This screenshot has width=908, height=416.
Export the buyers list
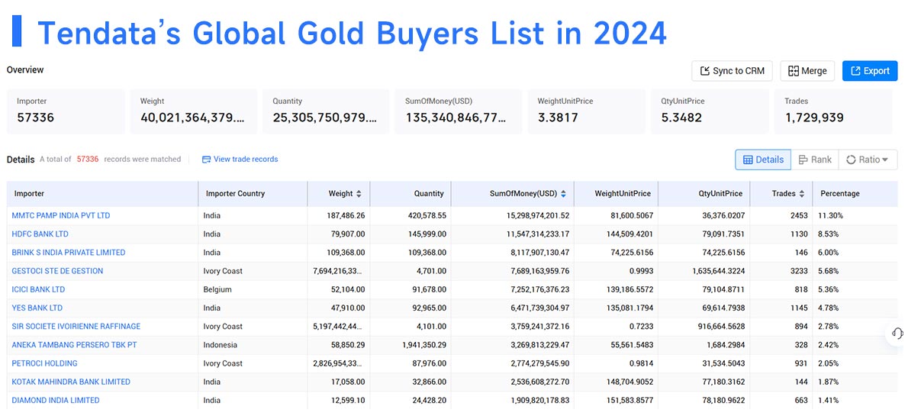coord(870,71)
